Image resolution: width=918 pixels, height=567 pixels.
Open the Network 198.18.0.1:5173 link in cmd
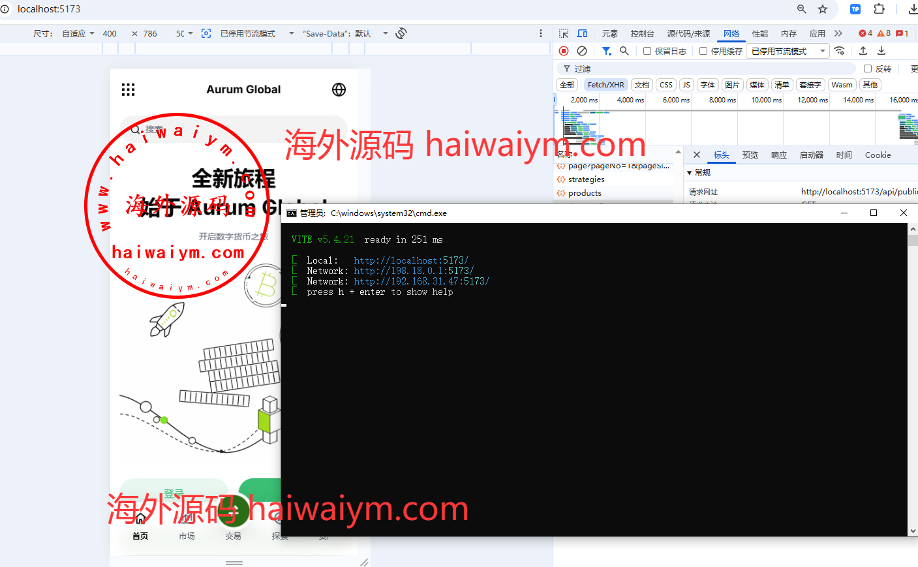click(414, 271)
